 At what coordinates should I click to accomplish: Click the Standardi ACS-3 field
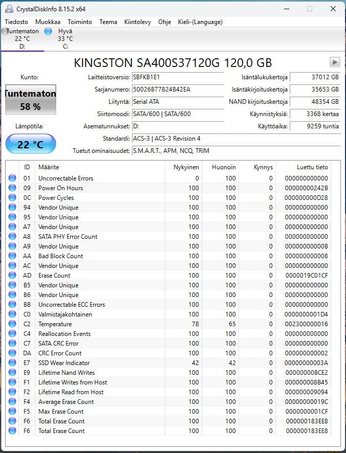(236, 139)
